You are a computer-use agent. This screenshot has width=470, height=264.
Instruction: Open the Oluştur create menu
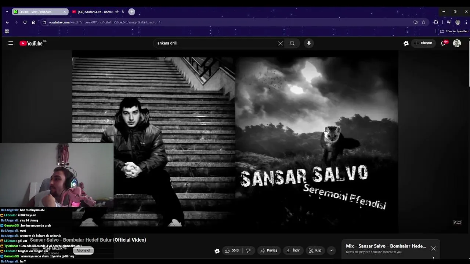(423, 43)
